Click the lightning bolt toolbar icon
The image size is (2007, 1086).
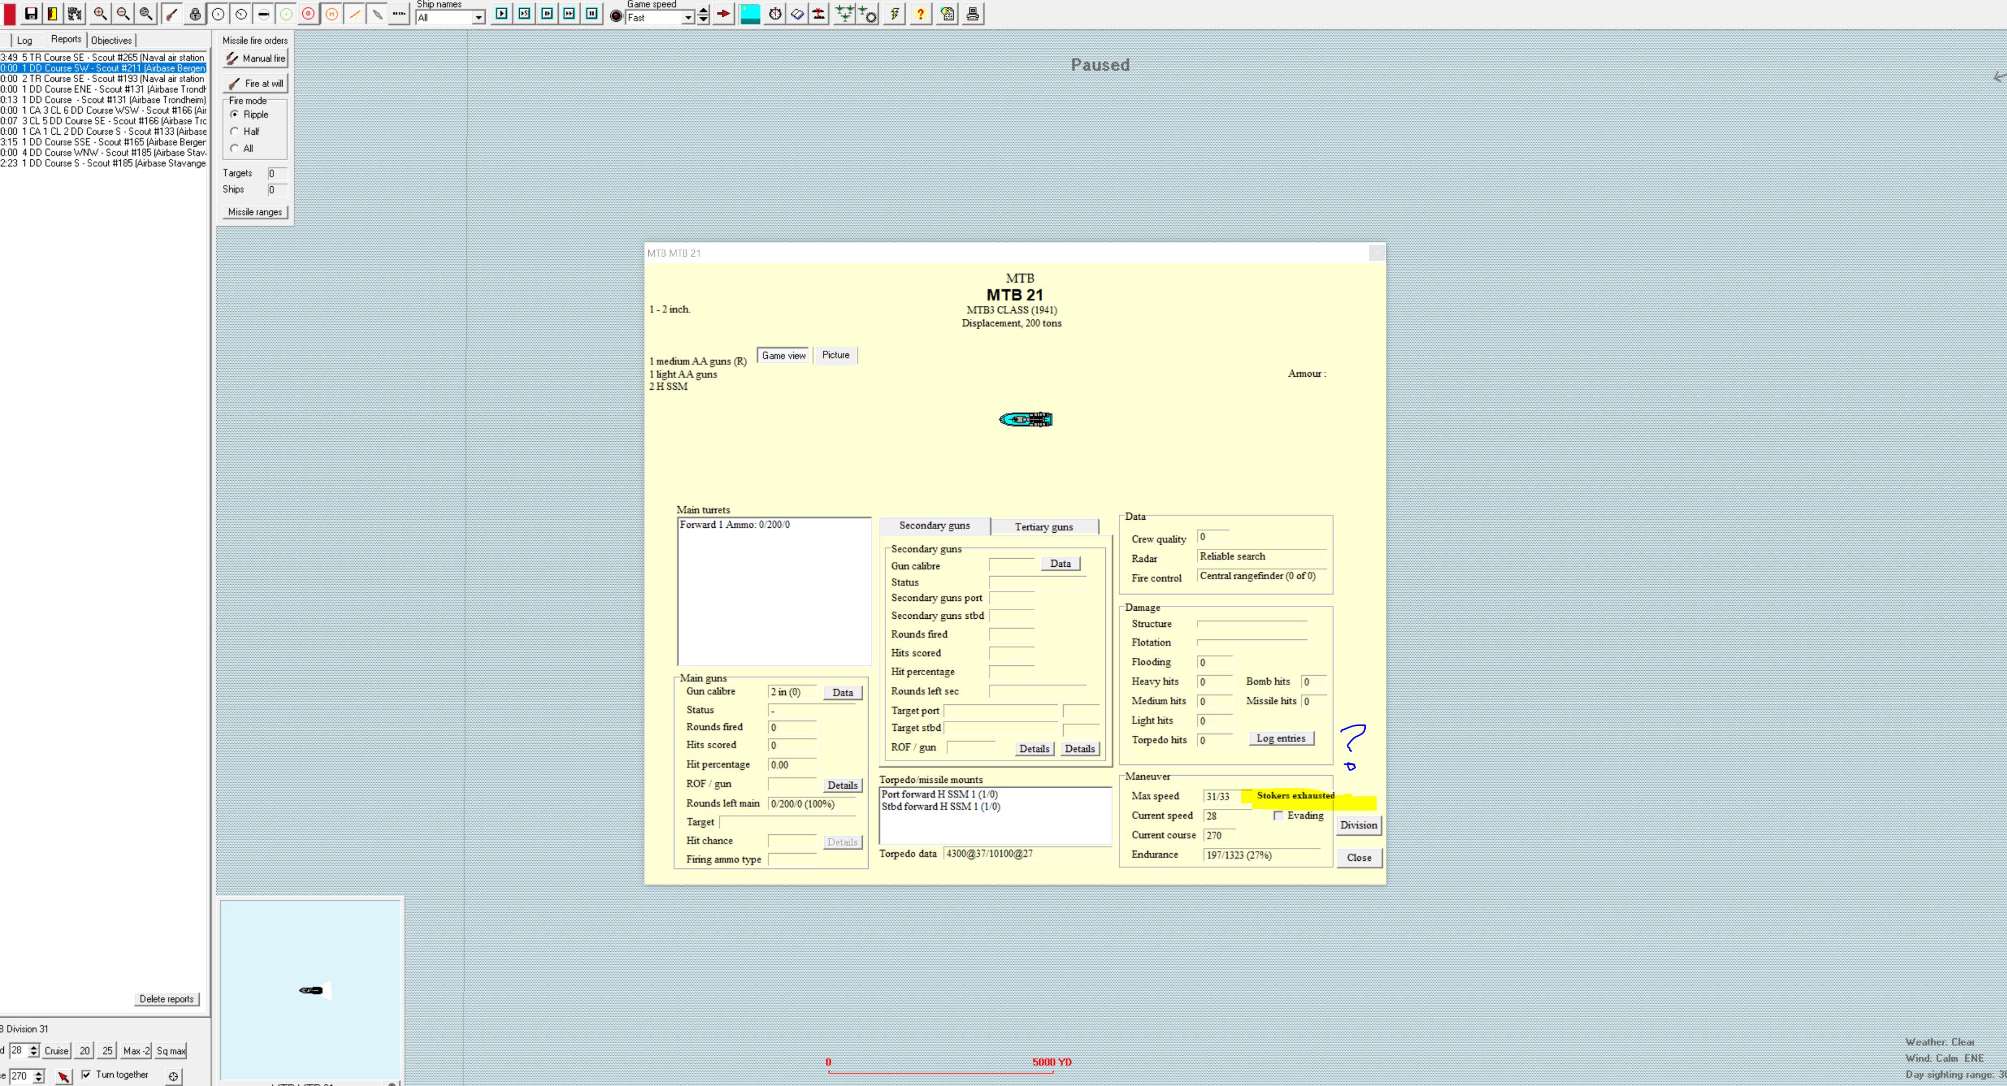point(895,13)
